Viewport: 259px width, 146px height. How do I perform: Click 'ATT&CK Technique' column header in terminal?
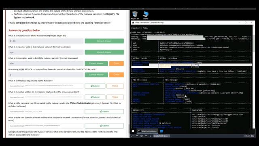click(168, 58)
